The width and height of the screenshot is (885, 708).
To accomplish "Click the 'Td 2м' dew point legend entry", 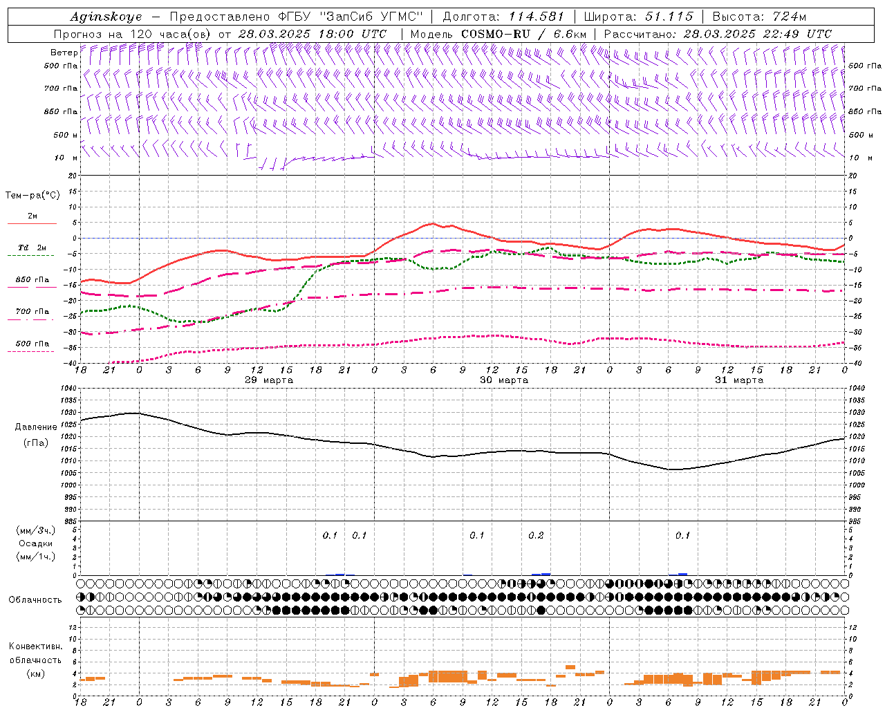I will pos(32,248).
